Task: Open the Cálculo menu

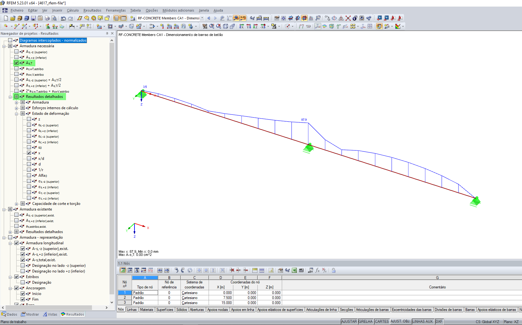Action: coord(73,10)
